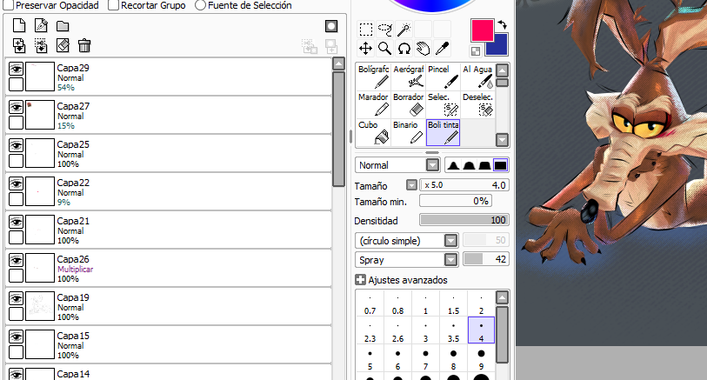The image size is (707, 380).
Task: Toggle visibility of Capa22
Action: (17, 184)
